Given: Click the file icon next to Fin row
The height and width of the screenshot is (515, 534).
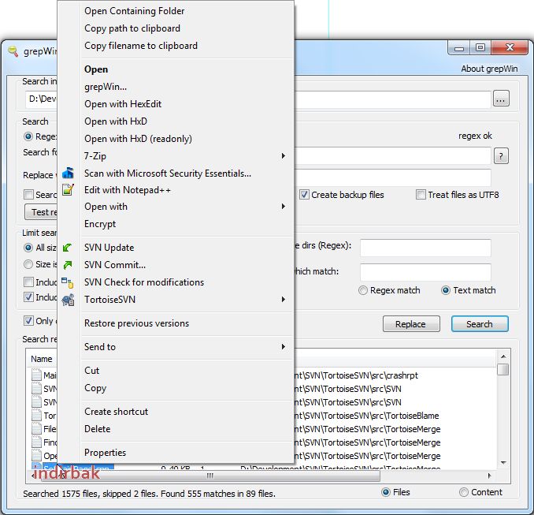Looking at the screenshot, I should 36,442.
